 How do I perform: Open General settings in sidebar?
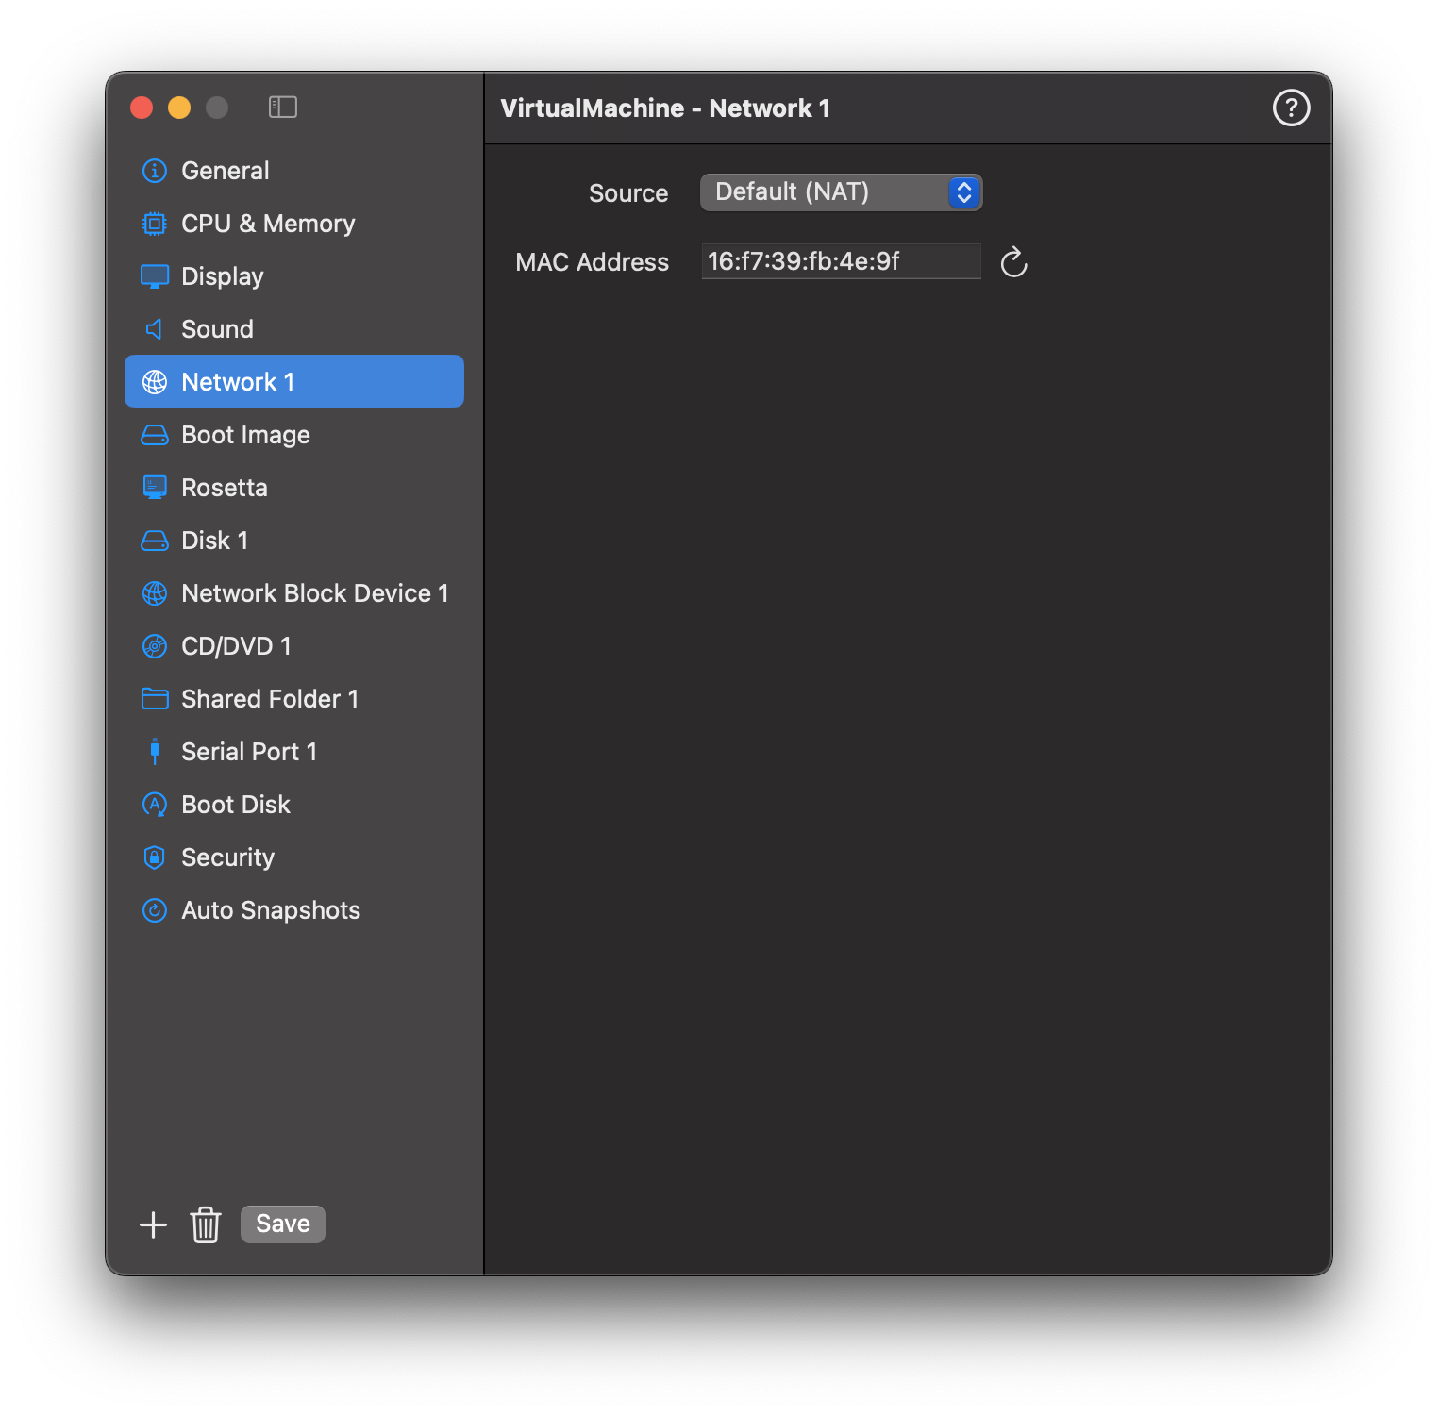225,171
